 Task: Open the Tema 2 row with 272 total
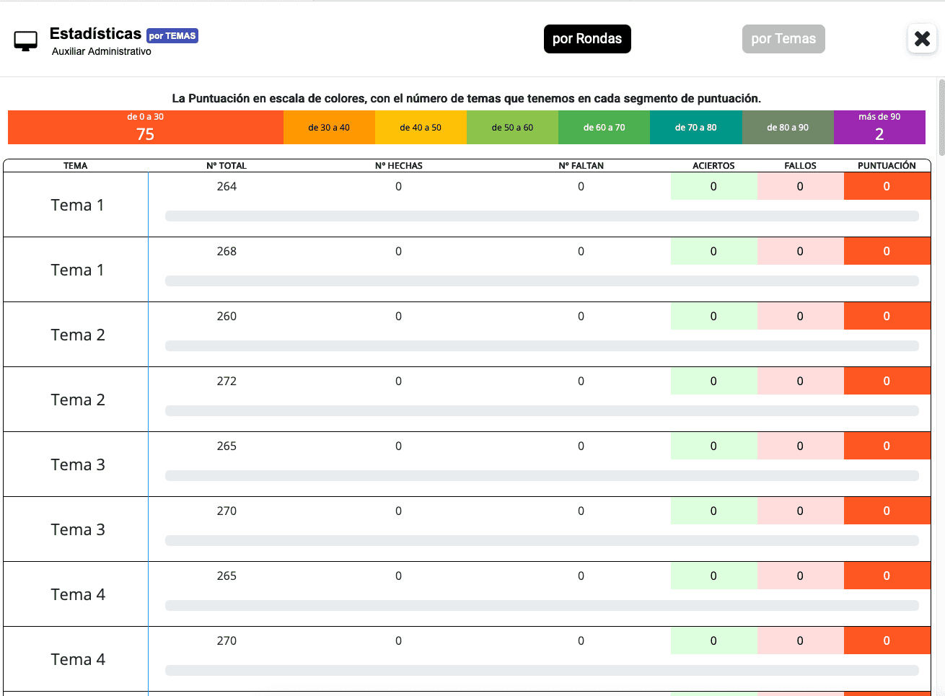pos(77,400)
